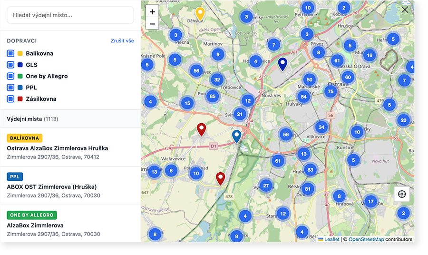Toggle the GLS carrier checkbox
Viewport: 428px width, 255px height.
click(10, 65)
